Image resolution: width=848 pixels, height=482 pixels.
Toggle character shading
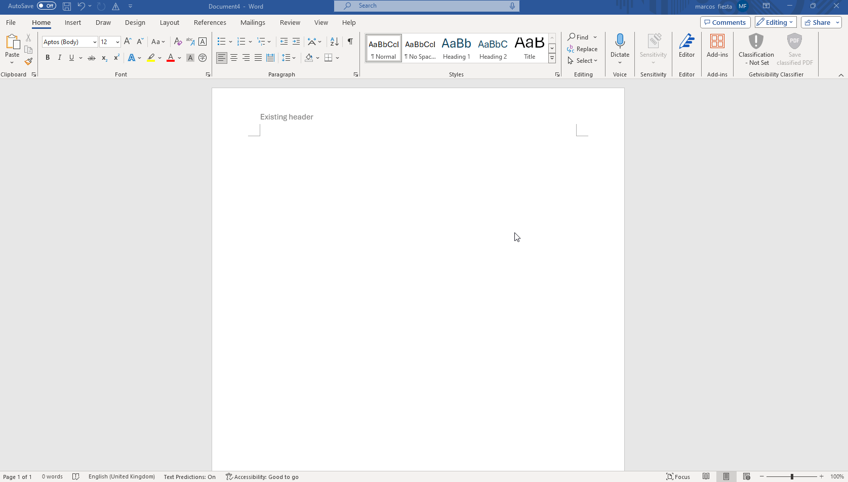tap(190, 58)
